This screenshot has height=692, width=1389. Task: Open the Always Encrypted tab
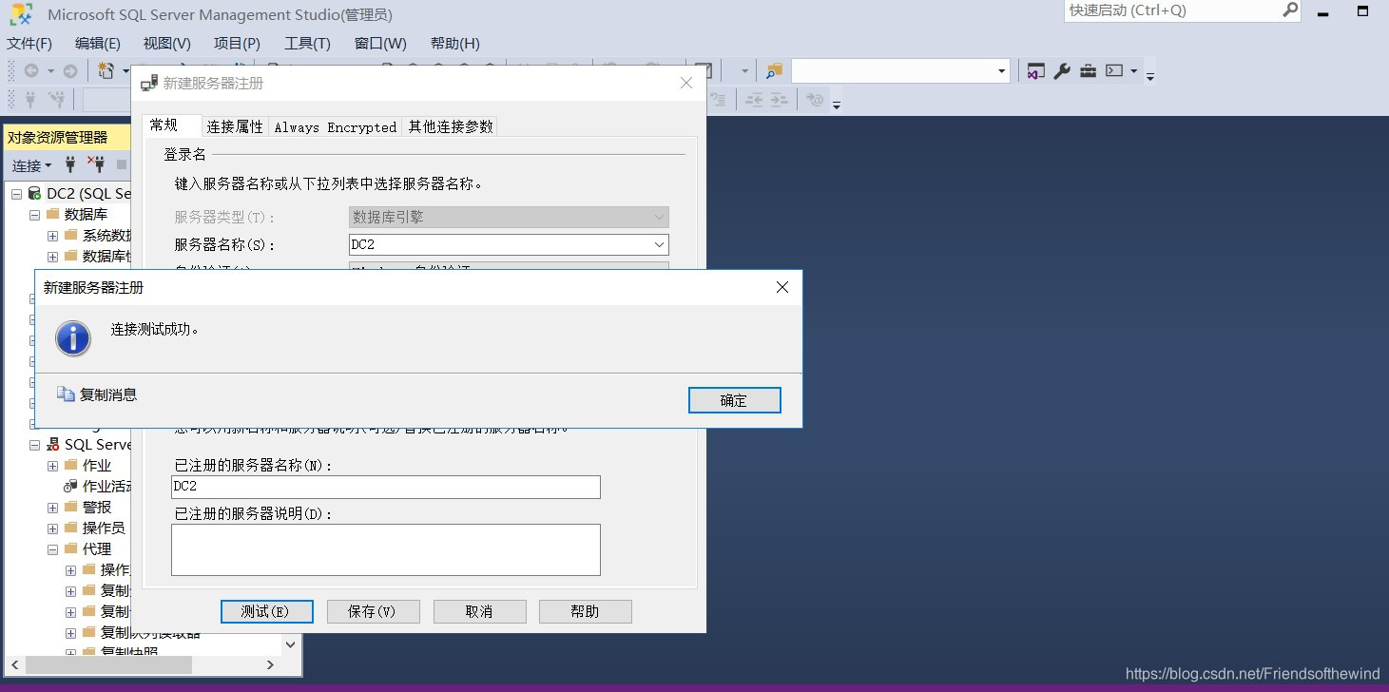(x=336, y=126)
